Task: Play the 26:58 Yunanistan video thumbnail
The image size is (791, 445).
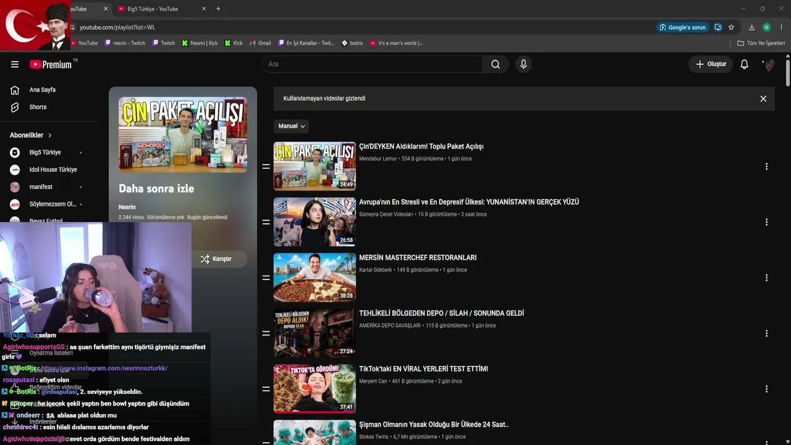Action: point(315,221)
